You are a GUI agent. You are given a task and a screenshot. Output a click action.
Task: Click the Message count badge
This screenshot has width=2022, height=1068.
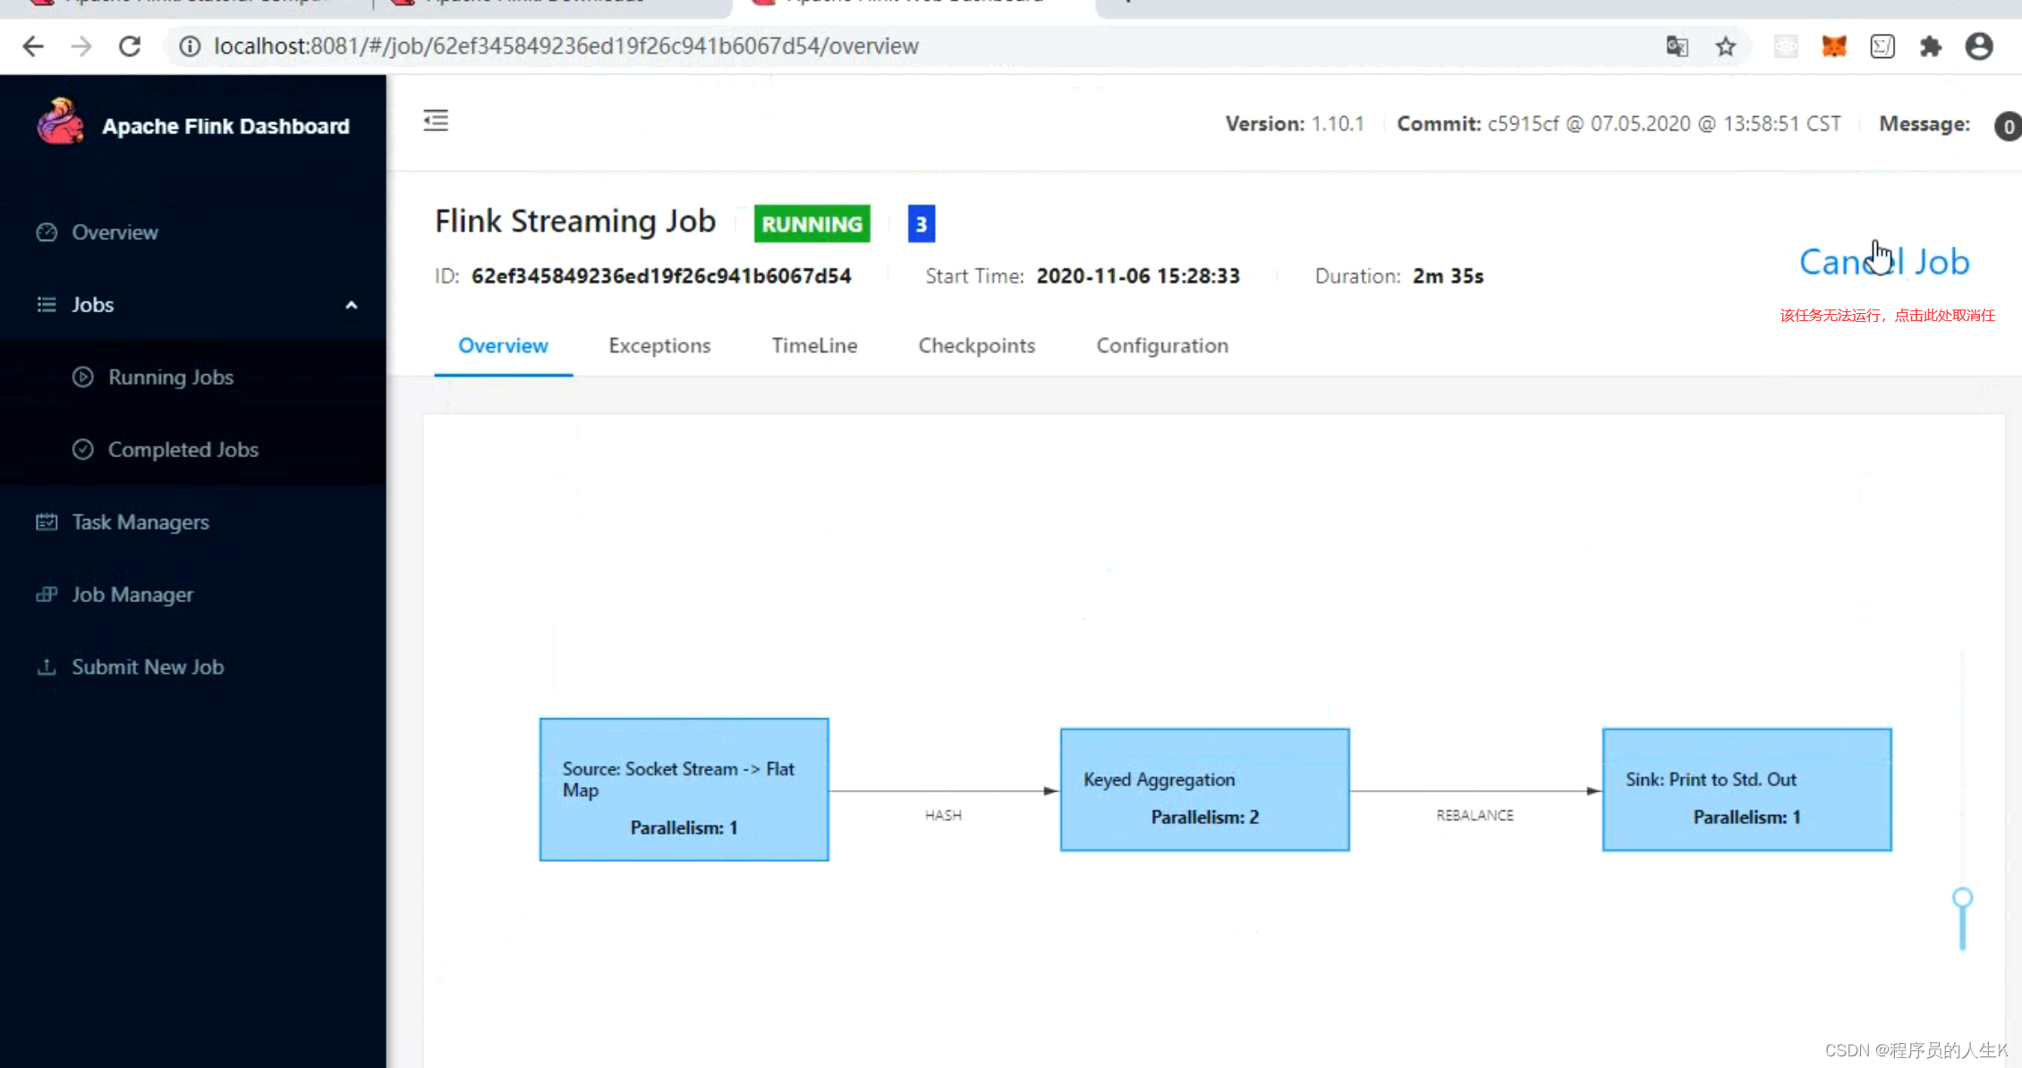click(2007, 125)
